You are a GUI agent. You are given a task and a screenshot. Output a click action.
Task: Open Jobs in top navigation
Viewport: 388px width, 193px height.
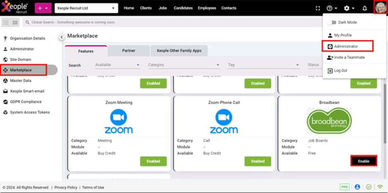pyautogui.click(x=163, y=8)
